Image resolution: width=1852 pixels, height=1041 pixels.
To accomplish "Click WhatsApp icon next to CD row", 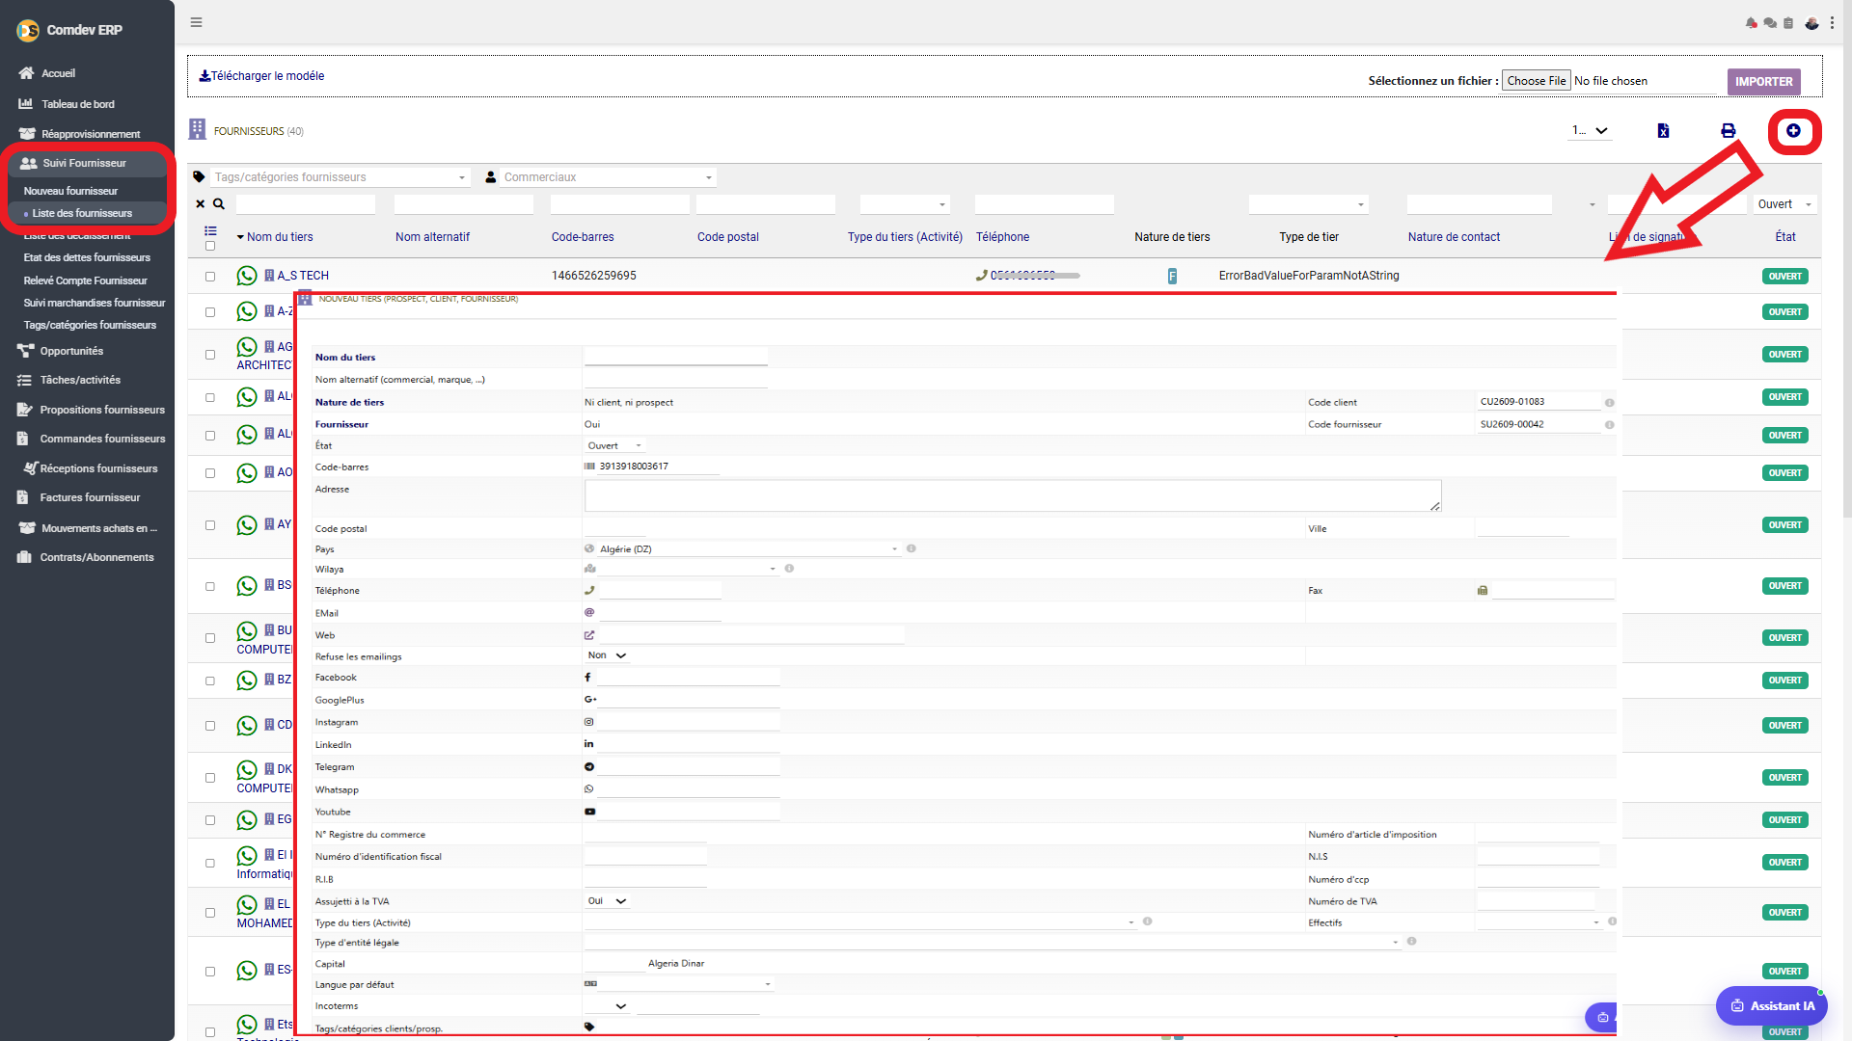I will pos(247,726).
